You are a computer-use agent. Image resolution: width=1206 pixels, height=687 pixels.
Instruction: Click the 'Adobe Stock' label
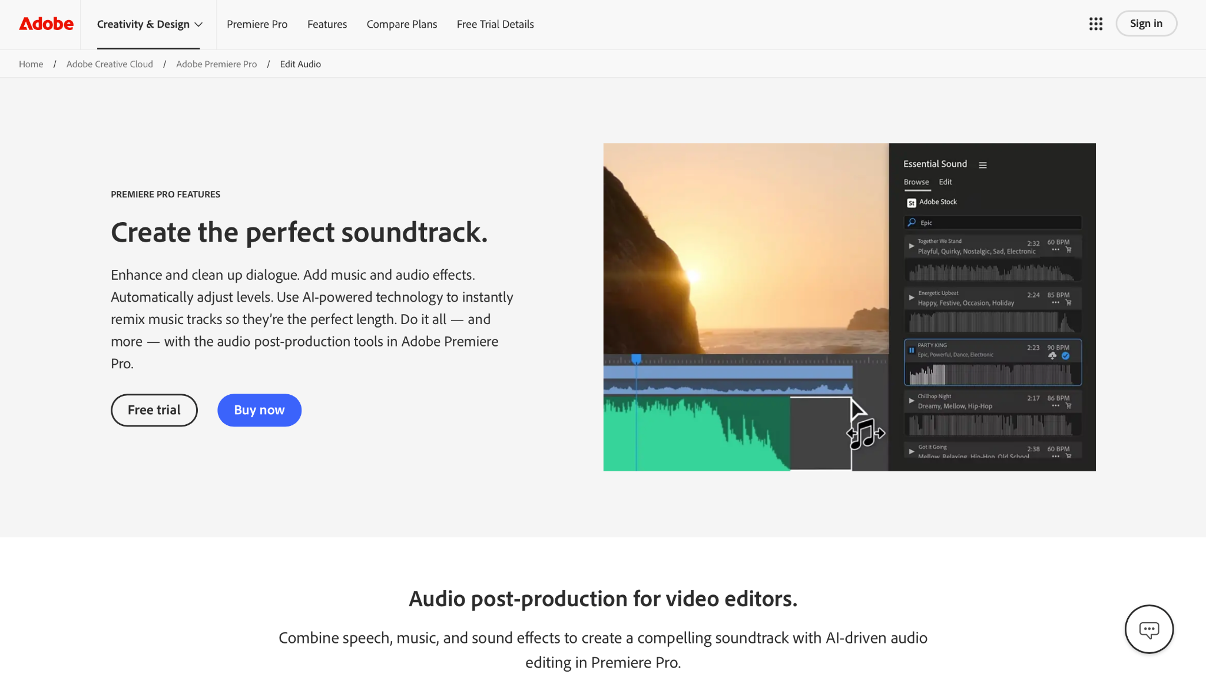click(x=938, y=202)
